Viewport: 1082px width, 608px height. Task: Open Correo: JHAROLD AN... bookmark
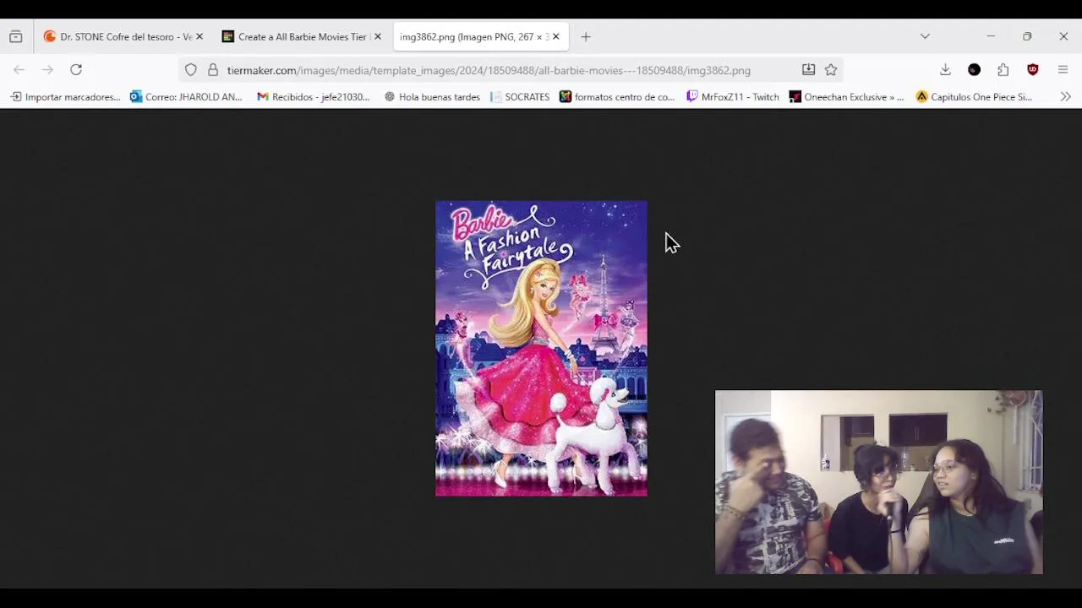tap(186, 97)
